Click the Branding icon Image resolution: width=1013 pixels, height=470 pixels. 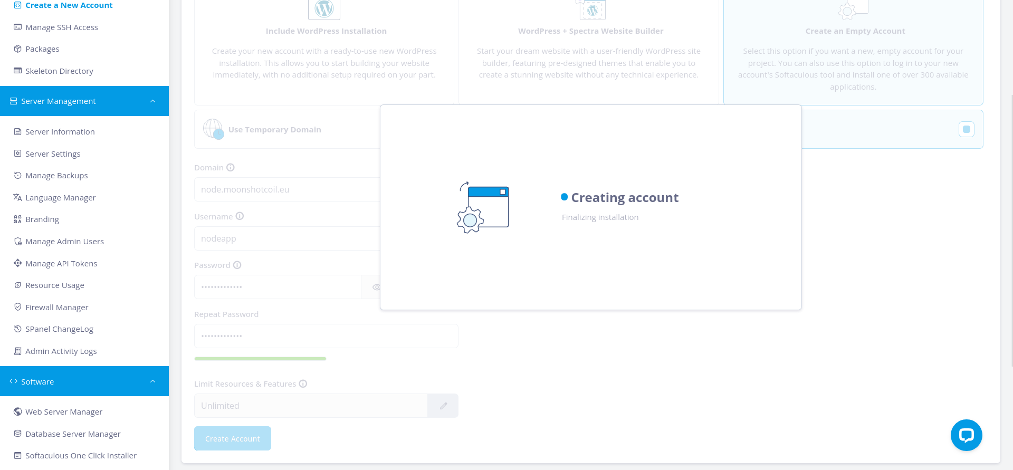coord(17,219)
